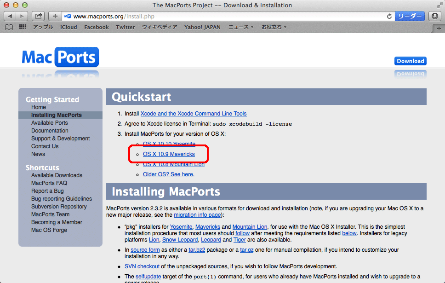Image resolution: width=445 pixels, height=283 pixels.
Task: Open Report a Bug shortcut
Action: 47,191
